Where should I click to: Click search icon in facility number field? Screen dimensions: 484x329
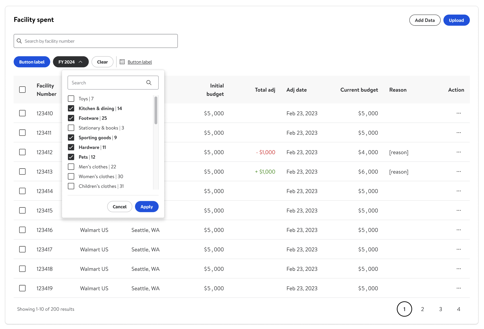coord(19,41)
